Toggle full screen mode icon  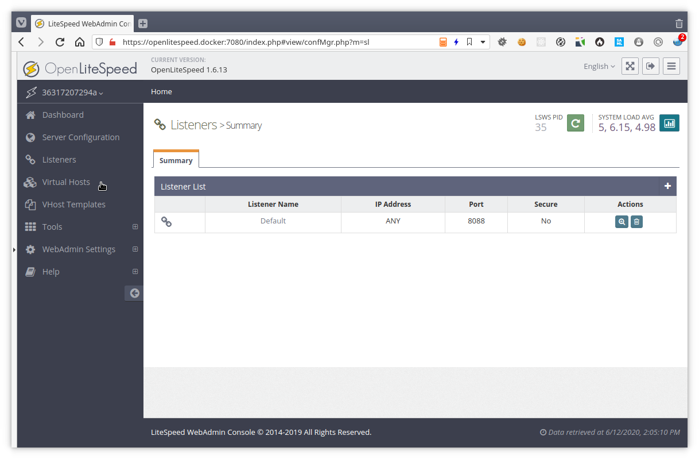click(630, 66)
